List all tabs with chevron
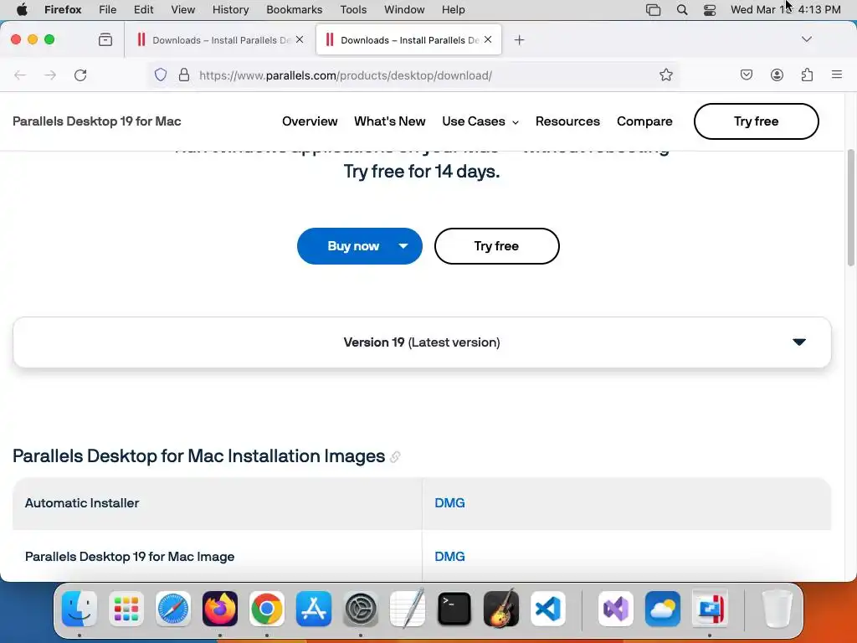The image size is (857, 643). [807, 39]
